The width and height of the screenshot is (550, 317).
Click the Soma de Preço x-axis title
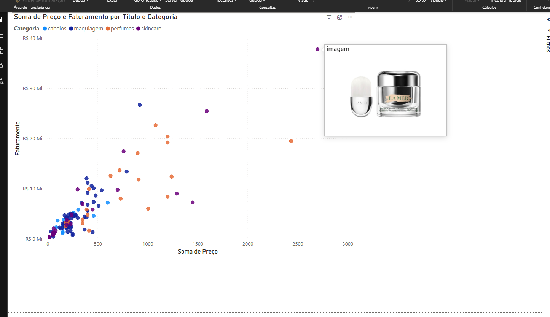(x=198, y=252)
